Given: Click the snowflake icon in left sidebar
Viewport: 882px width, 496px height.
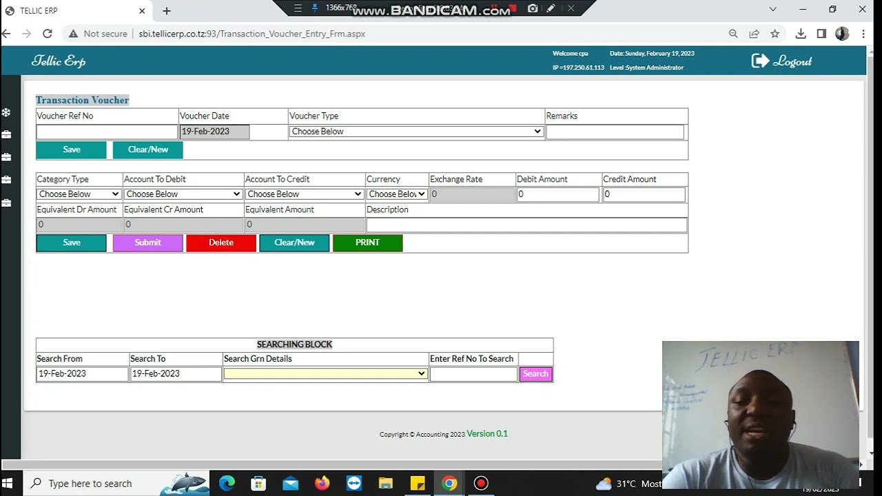Looking at the screenshot, I should pos(6,112).
